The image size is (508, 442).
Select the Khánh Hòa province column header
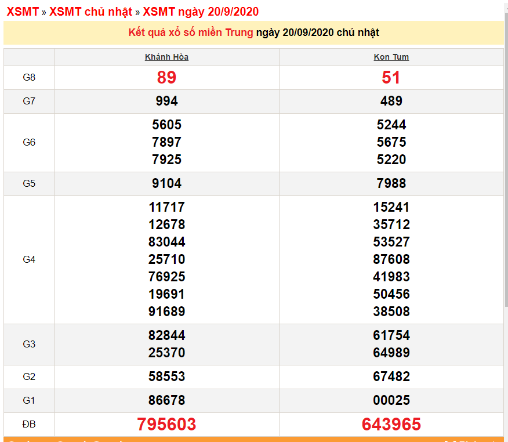point(166,57)
